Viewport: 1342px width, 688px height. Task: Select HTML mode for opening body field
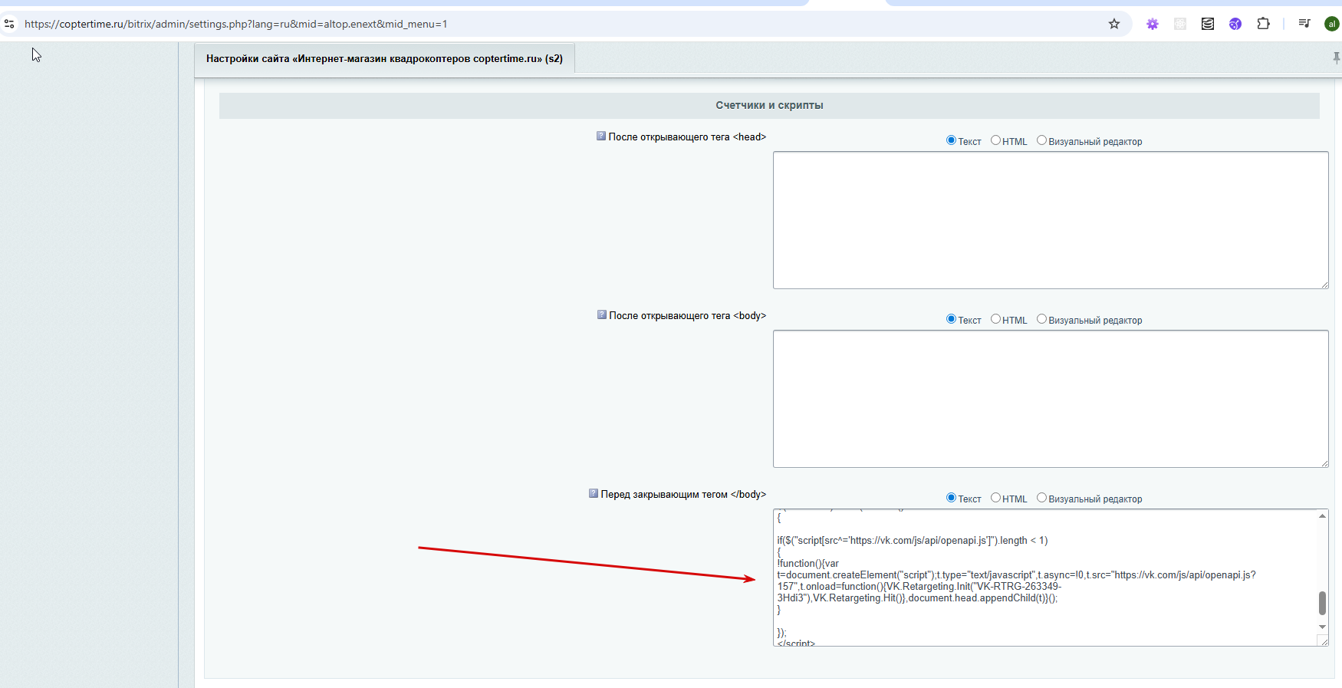tap(995, 319)
